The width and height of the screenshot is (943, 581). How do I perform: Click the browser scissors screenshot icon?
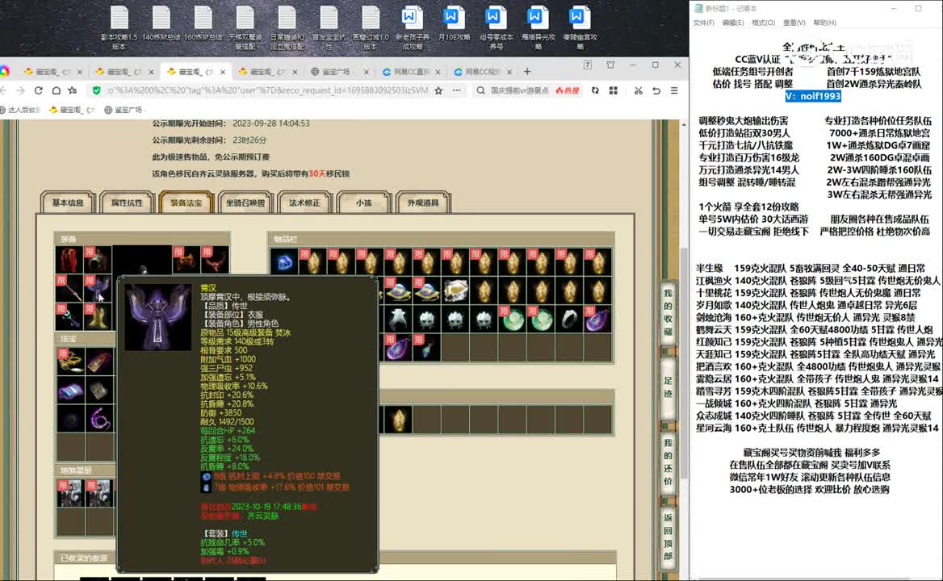tap(638, 90)
